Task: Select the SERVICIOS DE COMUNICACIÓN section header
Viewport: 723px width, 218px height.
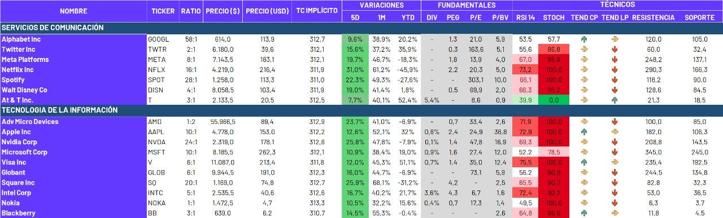Action: pyautogui.click(x=361, y=27)
